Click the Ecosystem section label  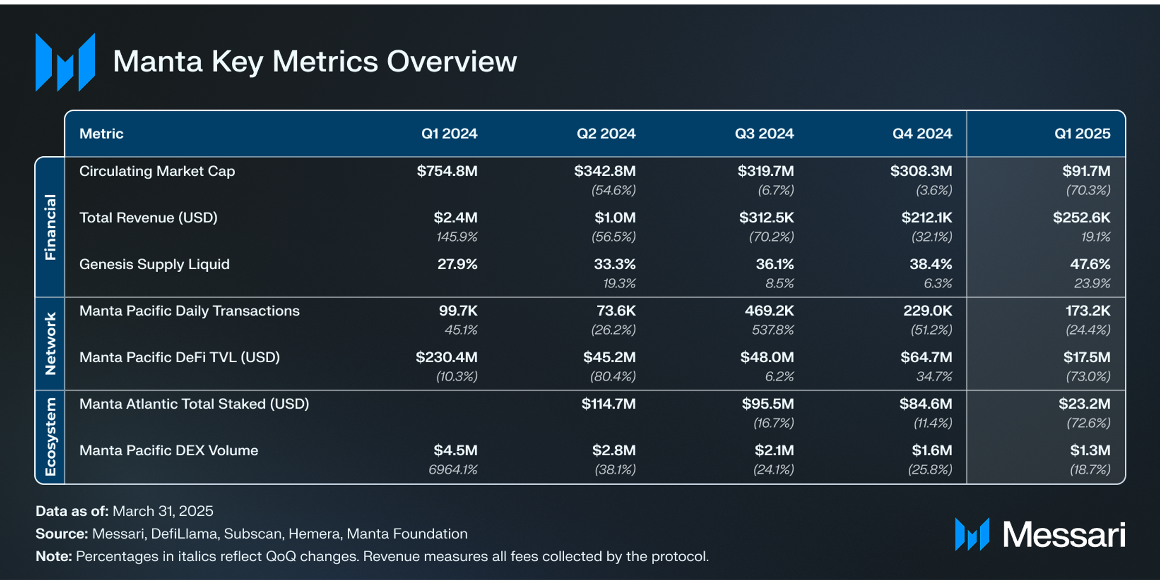50,437
